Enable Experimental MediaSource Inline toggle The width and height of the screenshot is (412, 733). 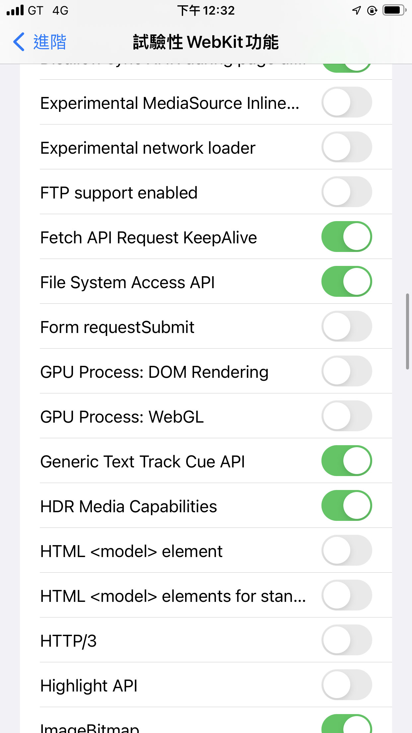346,102
